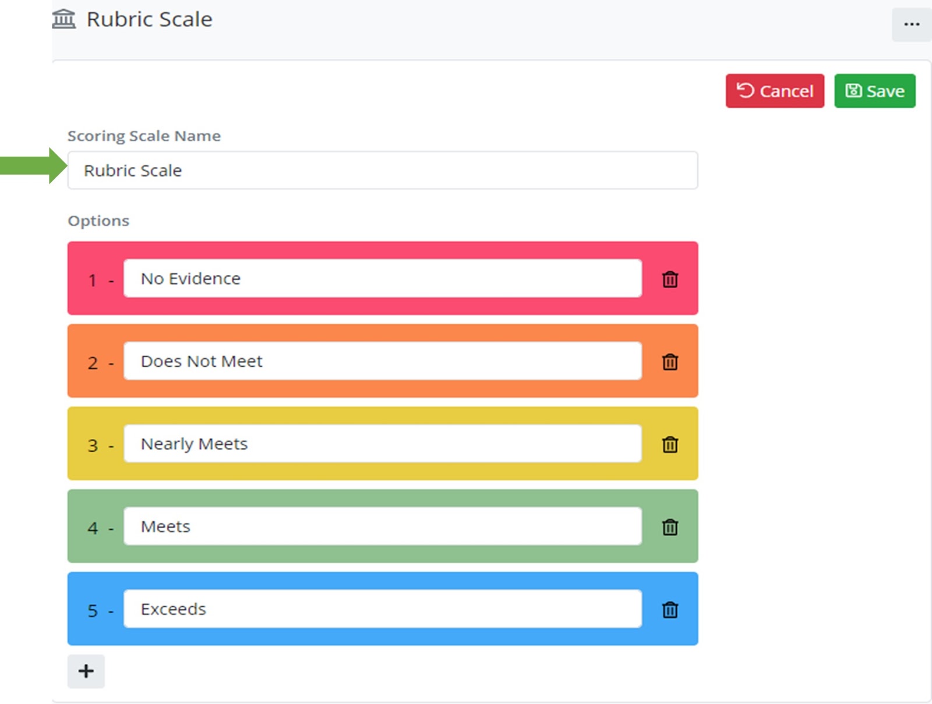The width and height of the screenshot is (932, 704).
Task: Click the No Evidence text field
Action: click(x=382, y=279)
